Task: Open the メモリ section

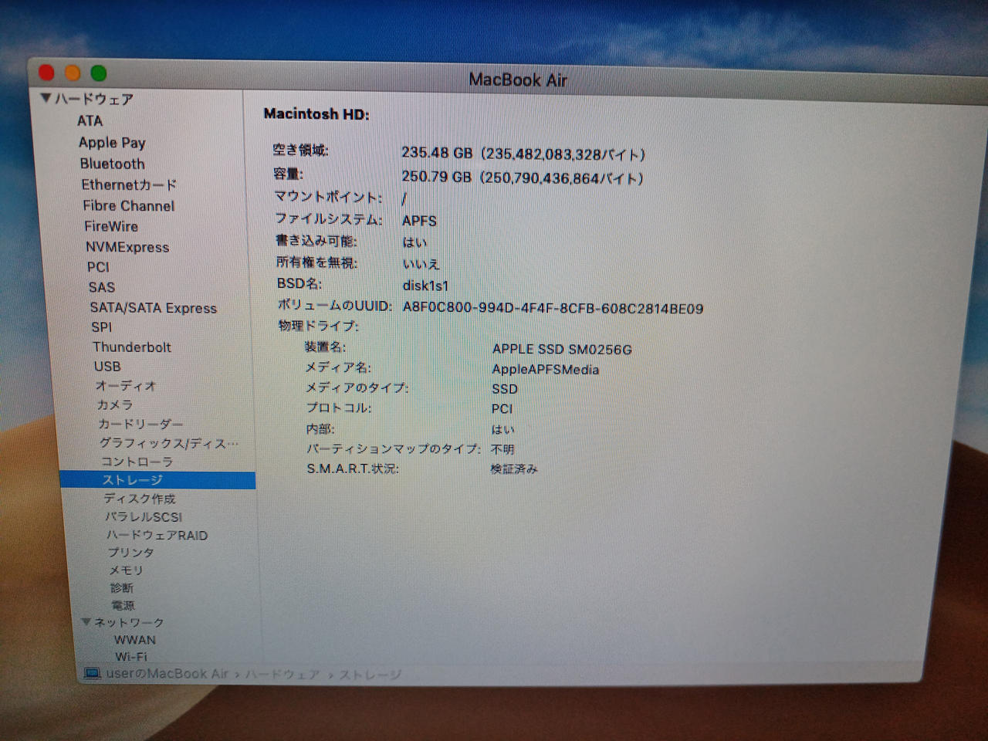Action: click(126, 570)
